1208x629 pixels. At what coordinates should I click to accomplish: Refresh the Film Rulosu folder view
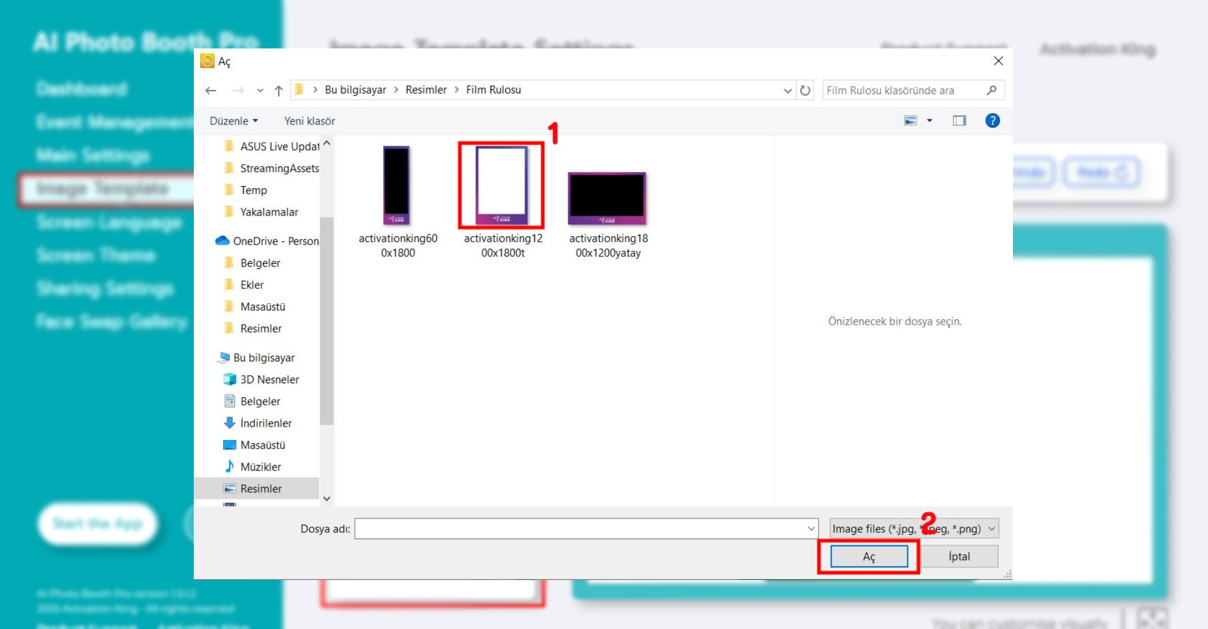805,90
